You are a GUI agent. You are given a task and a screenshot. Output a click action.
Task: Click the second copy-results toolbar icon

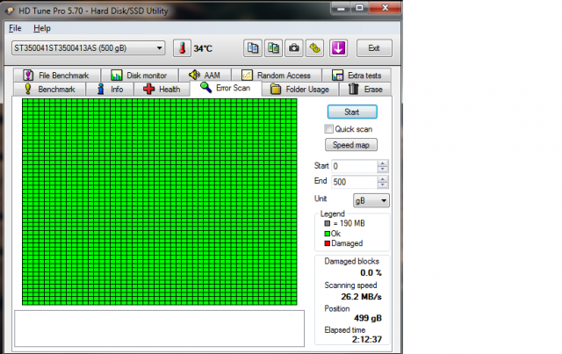273,48
